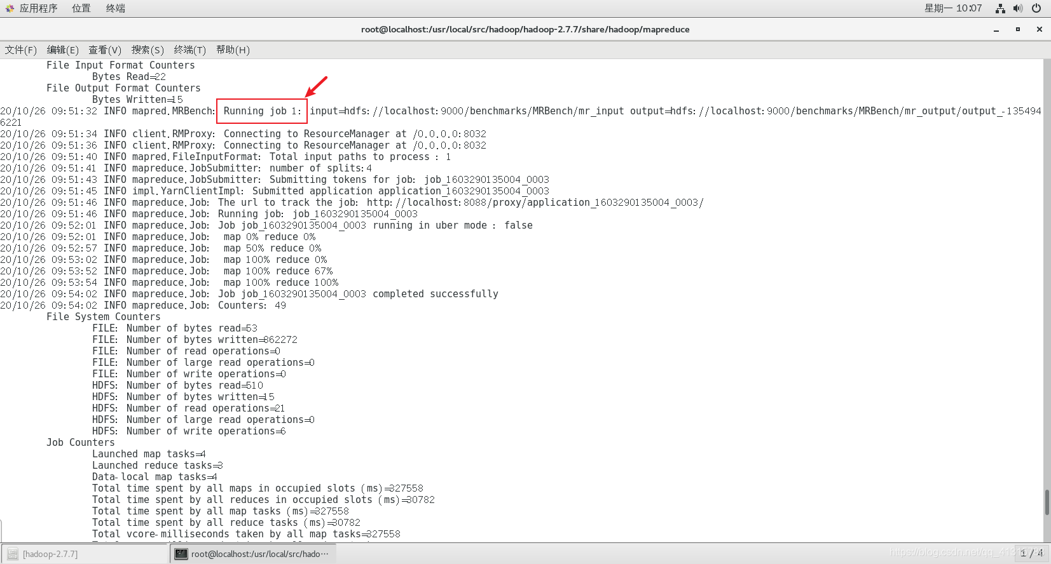Screen dimensions: 1051x564
Task: Click the text "running in uber mode : false"
Action: coord(453,225)
